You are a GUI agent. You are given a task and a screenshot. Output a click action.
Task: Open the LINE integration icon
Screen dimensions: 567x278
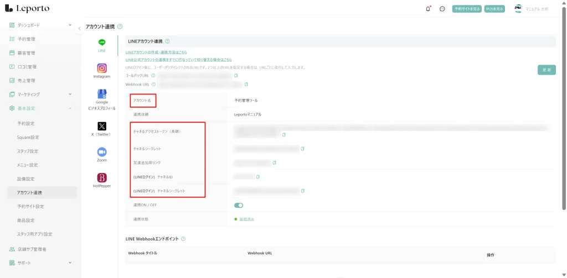click(x=102, y=43)
